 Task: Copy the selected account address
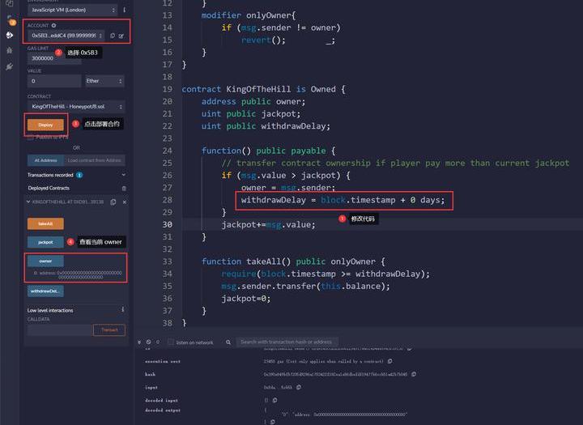coord(112,36)
